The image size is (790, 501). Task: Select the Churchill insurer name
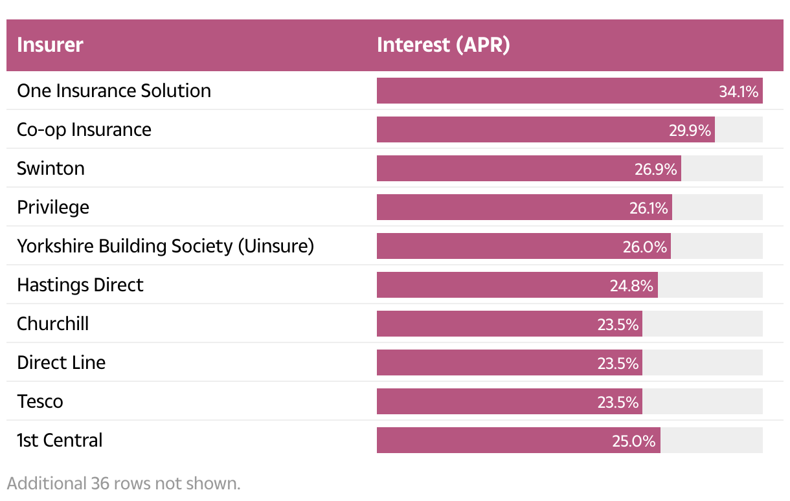click(x=53, y=324)
